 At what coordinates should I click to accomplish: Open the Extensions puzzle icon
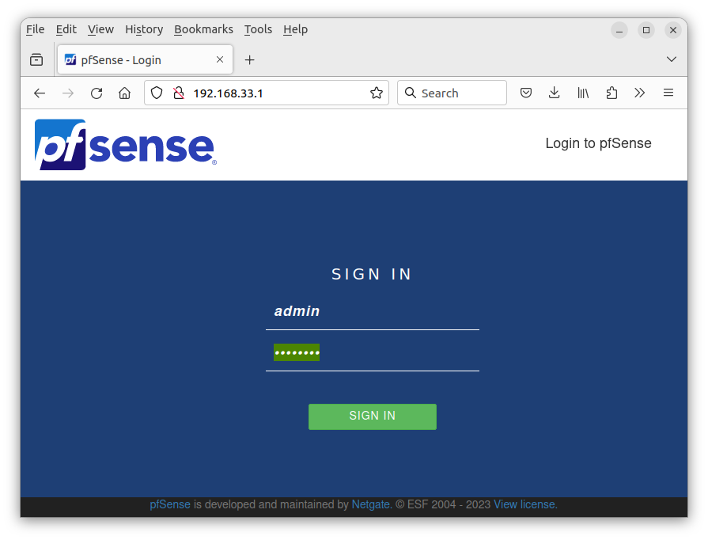[611, 93]
